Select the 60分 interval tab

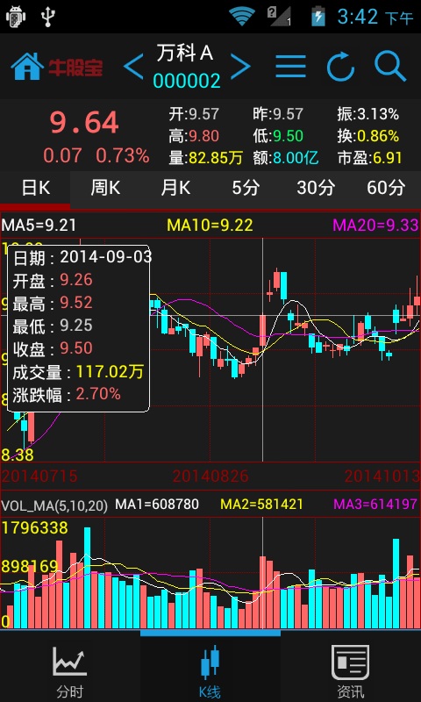[x=386, y=188]
